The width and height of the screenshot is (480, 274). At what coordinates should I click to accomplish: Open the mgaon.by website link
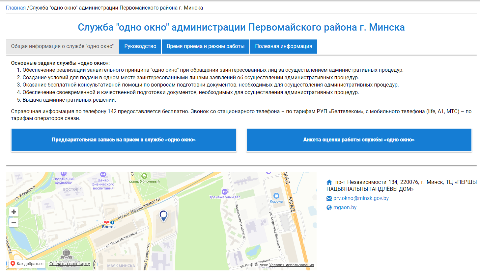345,208
